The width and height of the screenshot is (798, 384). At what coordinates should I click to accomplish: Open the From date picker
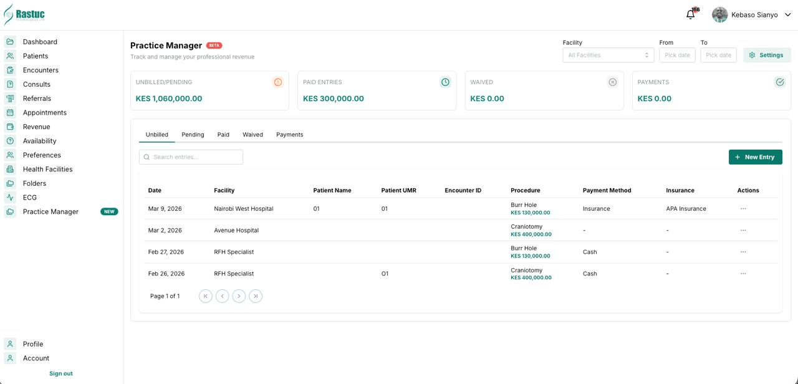click(x=677, y=55)
